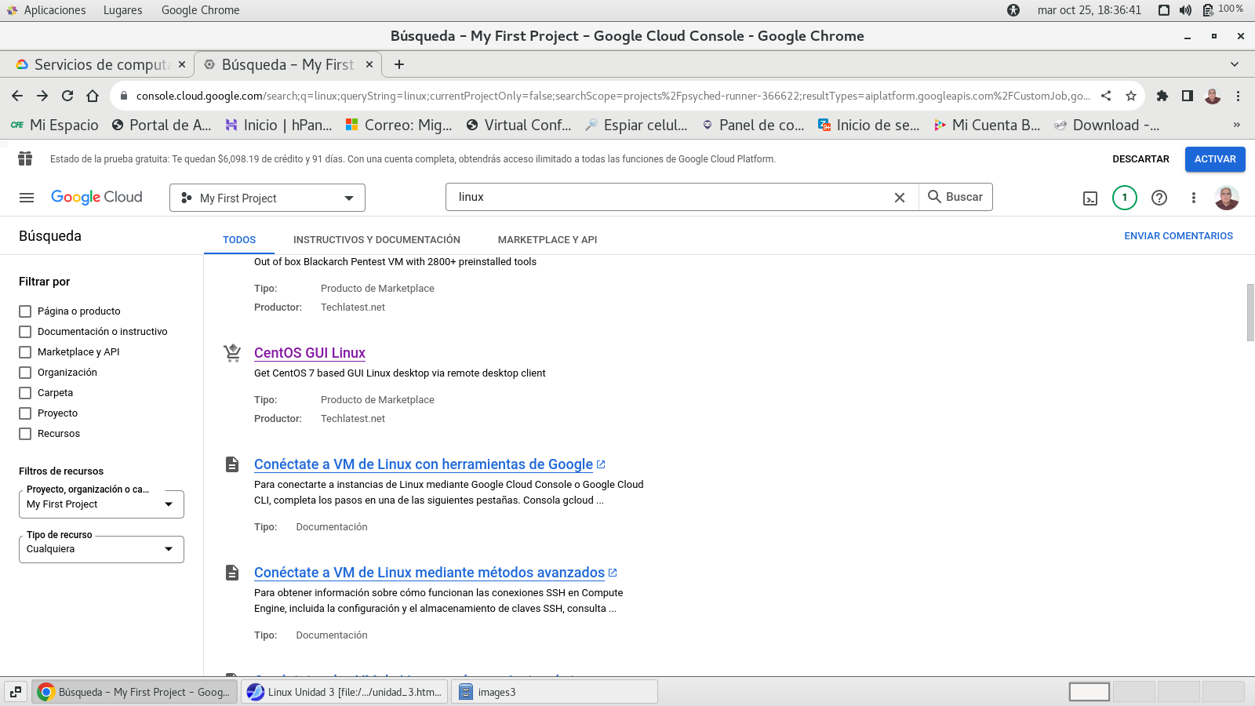Open the Google Cloud navigation hamburger menu
Viewport: 1255px width, 706px height.
click(x=27, y=198)
